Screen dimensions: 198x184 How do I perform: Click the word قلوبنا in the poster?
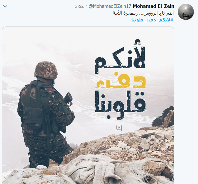(x=120, y=105)
